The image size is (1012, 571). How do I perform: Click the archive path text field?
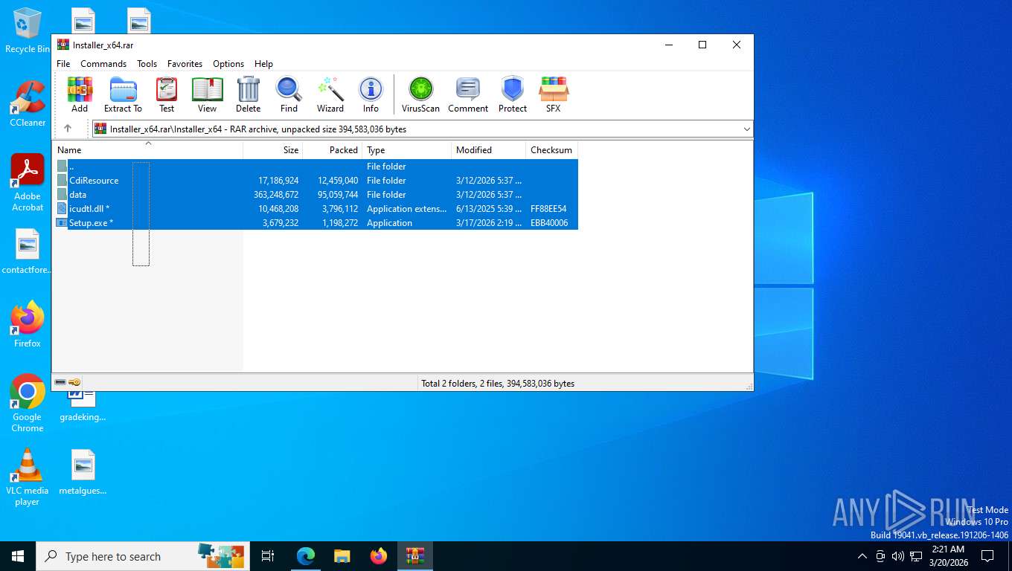click(x=421, y=129)
